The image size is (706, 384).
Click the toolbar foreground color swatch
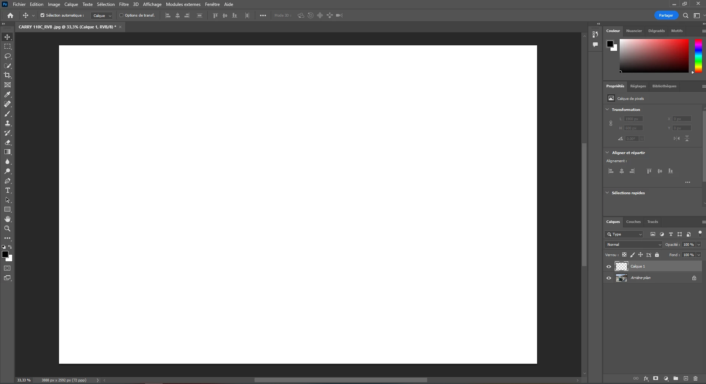click(x=5, y=255)
